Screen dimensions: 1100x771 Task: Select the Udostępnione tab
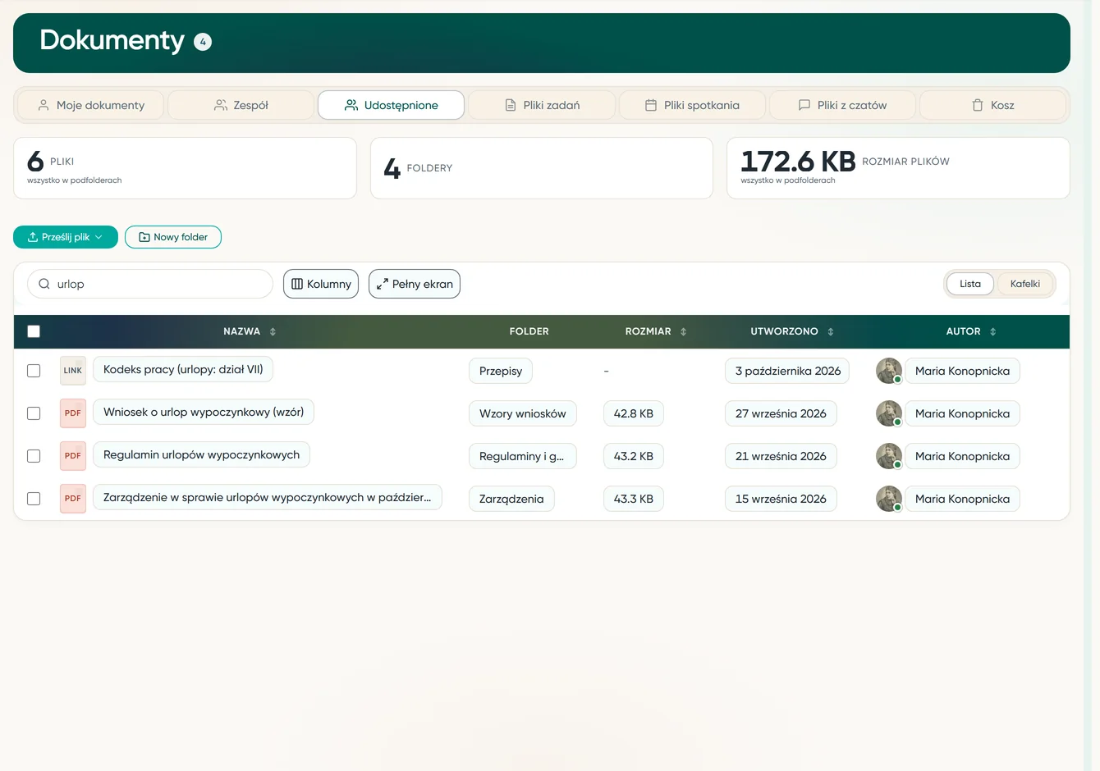(392, 105)
